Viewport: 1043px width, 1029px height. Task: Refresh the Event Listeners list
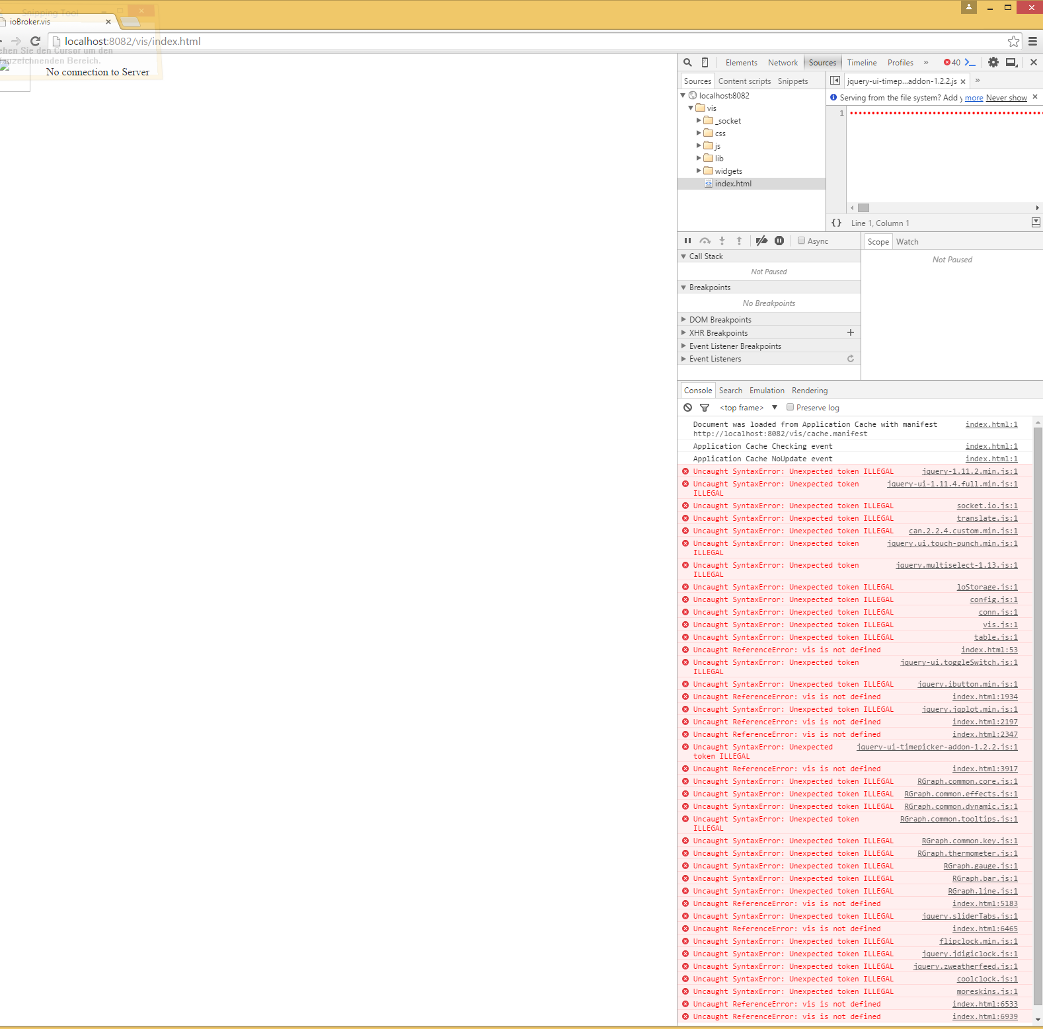pyautogui.click(x=851, y=358)
